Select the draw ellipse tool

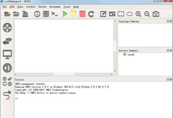coord(130,14)
